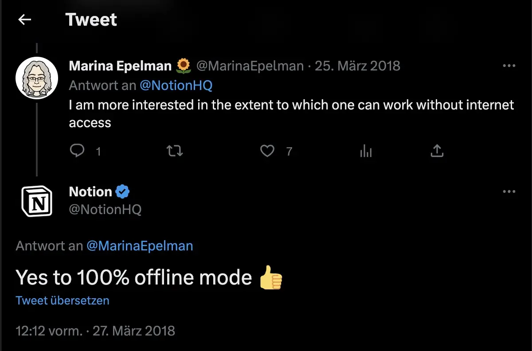Screen dimensions: 532x351
Task: View Marina Epelman's profile picture
Action: 37,78
